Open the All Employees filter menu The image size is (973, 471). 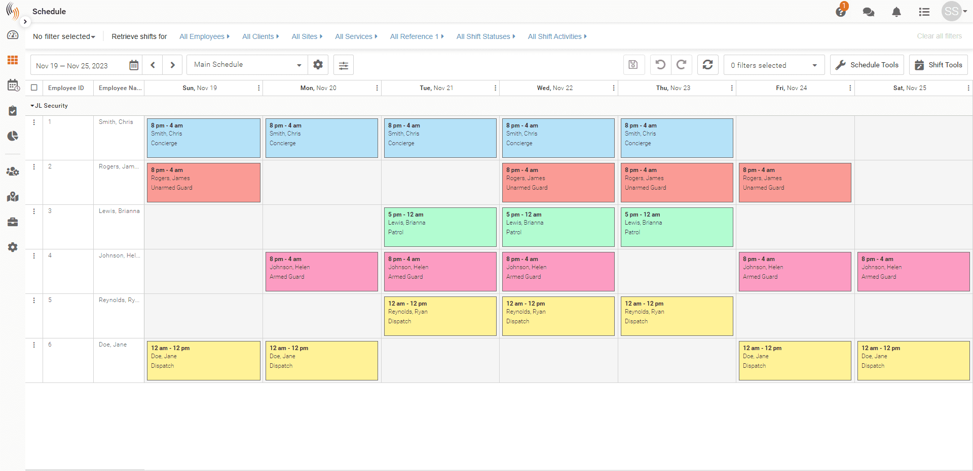coord(204,36)
